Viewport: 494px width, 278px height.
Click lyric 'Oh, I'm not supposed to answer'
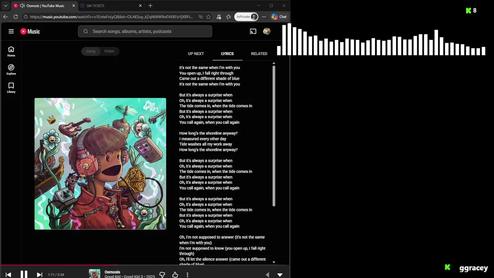click(x=206, y=237)
